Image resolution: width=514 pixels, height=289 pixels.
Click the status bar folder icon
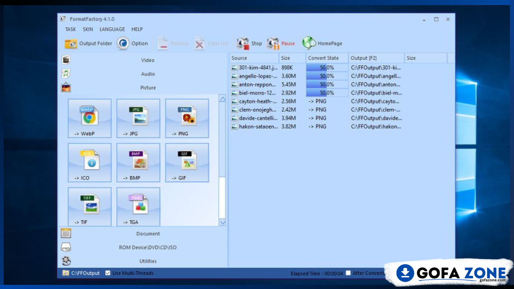(x=66, y=273)
